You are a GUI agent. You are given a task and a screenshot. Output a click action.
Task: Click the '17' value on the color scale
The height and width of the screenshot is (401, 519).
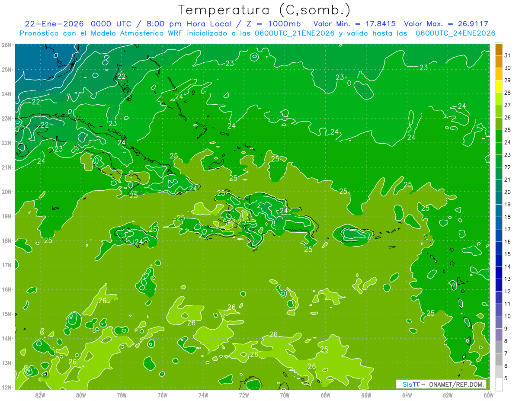pos(507,229)
